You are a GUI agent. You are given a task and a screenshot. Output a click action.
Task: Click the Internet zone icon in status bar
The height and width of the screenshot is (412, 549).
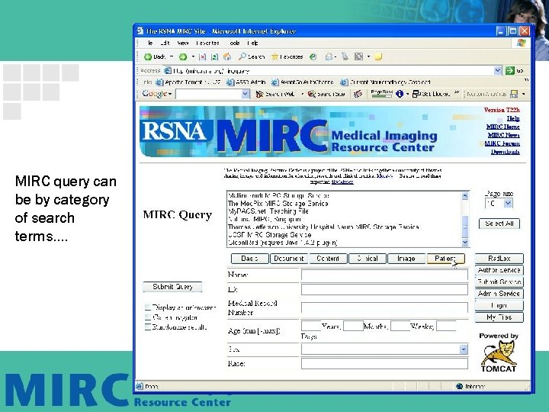(460, 386)
